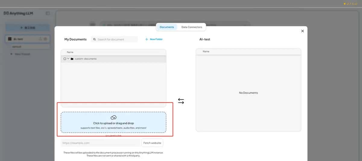Select the custom-documents folder row

pos(121,59)
